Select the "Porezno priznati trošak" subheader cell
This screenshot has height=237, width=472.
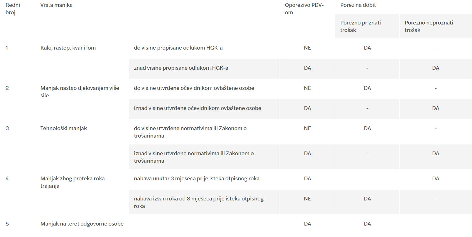[361, 26]
